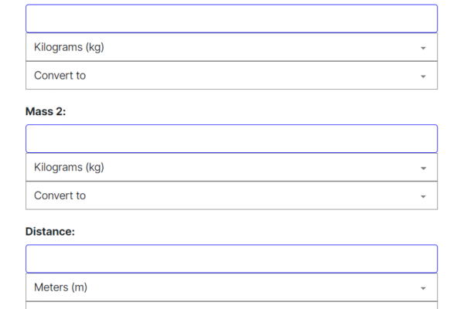
Task: Open the Distance Meters (m) unit selector
Action: pyautogui.click(x=231, y=287)
